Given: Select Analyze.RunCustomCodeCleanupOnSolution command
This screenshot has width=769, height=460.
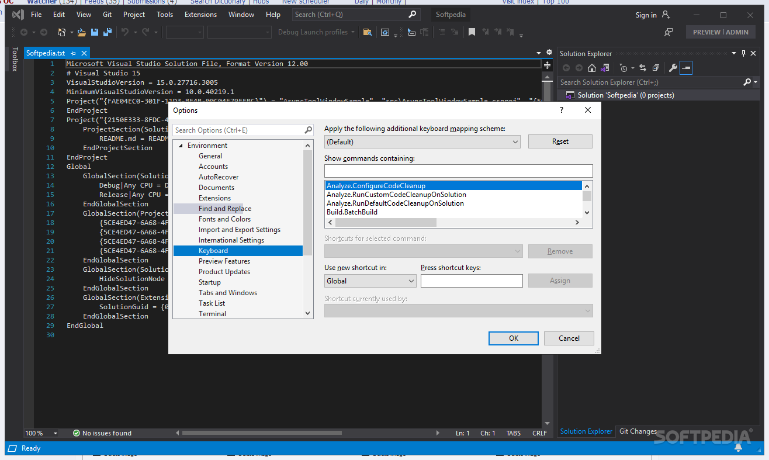Looking at the screenshot, I should (x=396, y=195).
